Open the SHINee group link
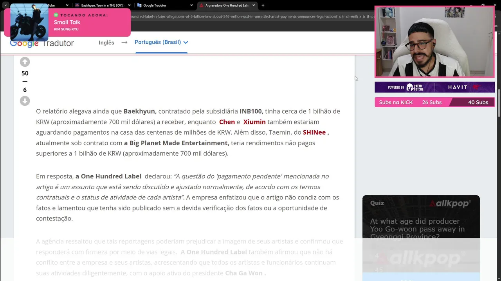The image size is (501, 281). pos(314,132)
